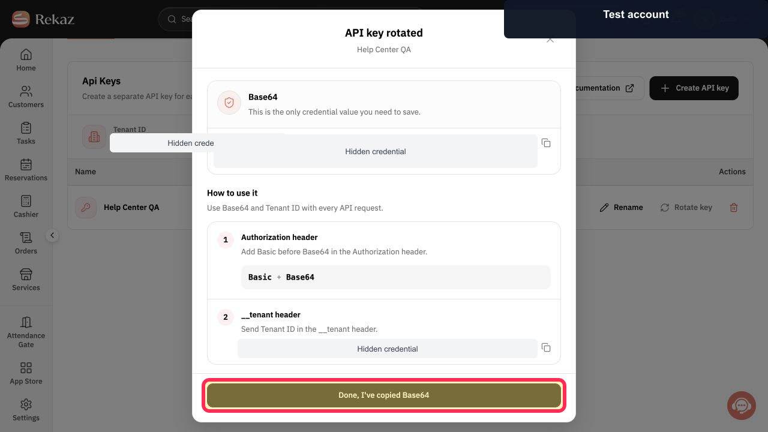Delete the Help Center QA key
Viewport: 768px width, 432px height.
coord(733,208)
